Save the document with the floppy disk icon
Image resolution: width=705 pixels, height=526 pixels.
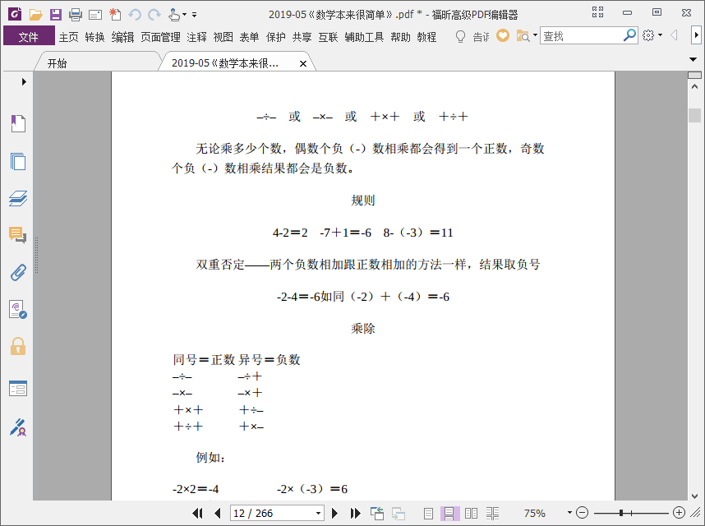(x=55, y=15)
